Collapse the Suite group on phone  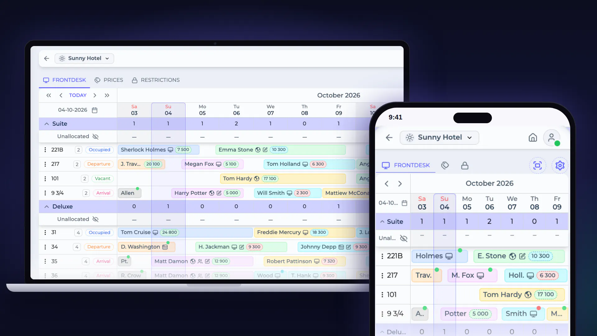[x=382, y=222]
